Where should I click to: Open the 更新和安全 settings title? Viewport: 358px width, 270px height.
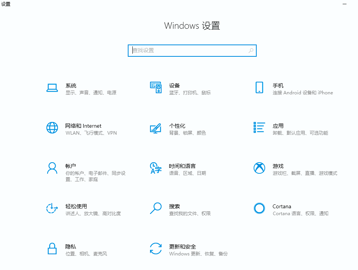(x=182, y=247)
